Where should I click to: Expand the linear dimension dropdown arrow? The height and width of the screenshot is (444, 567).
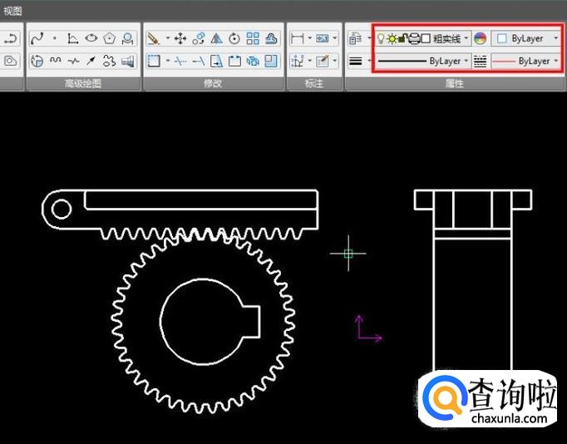310,37
